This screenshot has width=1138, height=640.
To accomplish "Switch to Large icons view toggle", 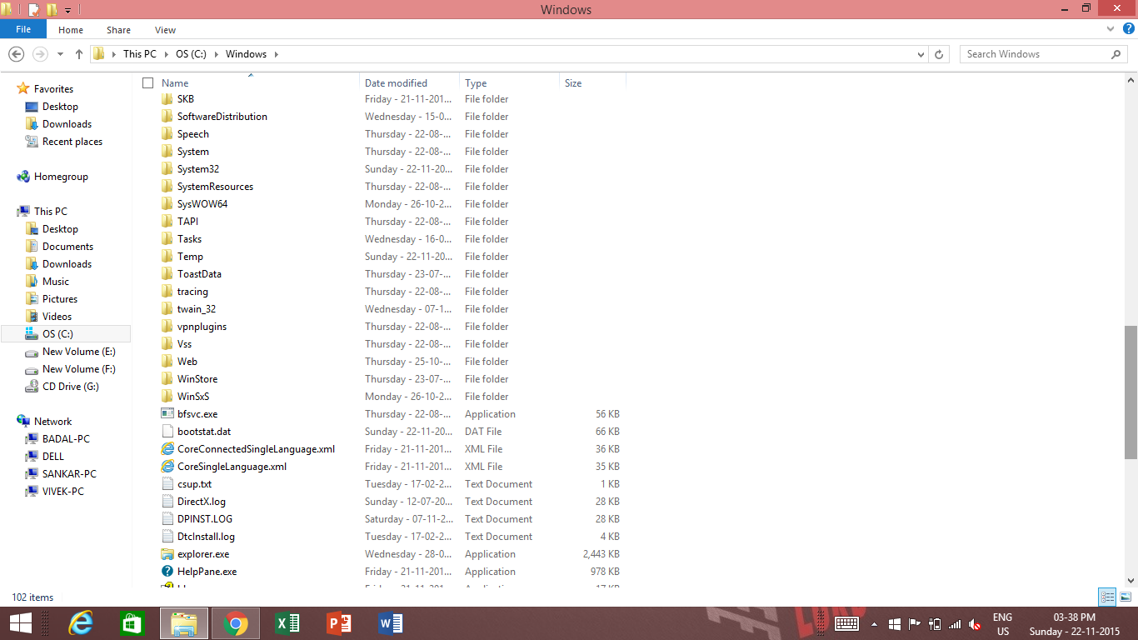I will tap(1125, 597).
